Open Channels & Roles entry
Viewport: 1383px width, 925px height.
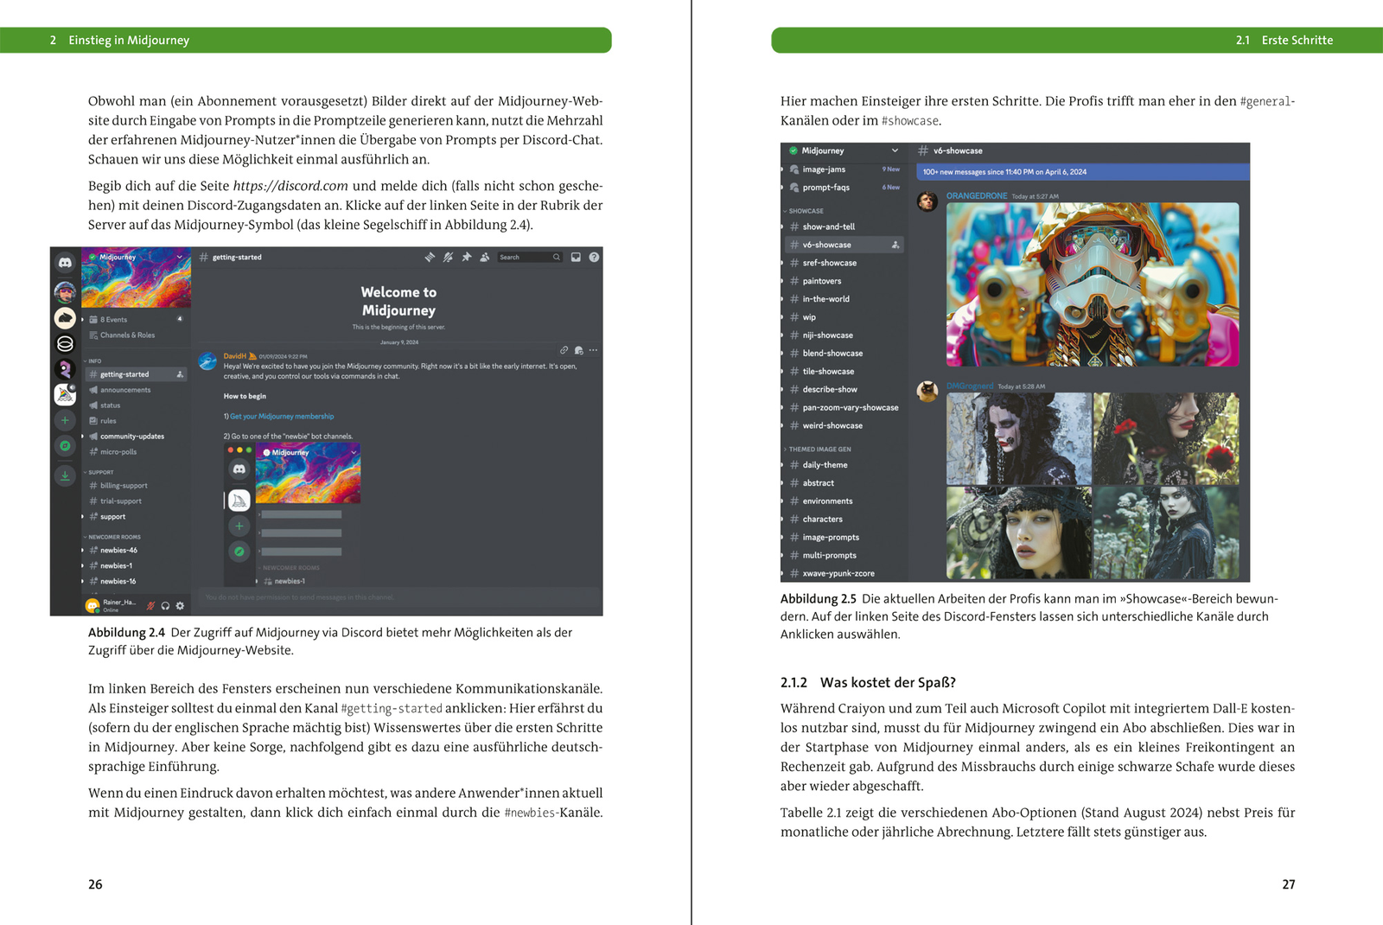pos(137,335)
